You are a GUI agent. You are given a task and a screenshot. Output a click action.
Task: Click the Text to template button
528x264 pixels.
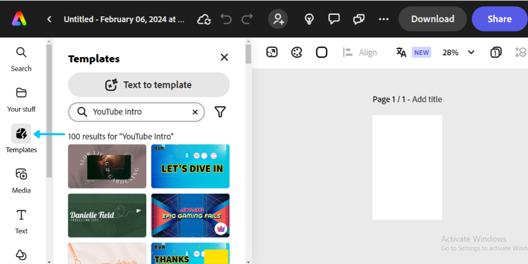click(x=149, y=85)
